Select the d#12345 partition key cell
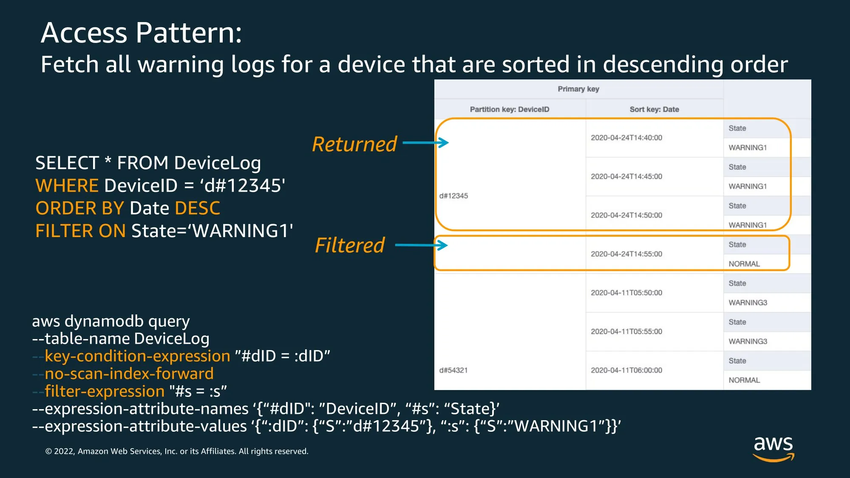The width and height of the screenshot is (850, 478). [x=453, y=196]
